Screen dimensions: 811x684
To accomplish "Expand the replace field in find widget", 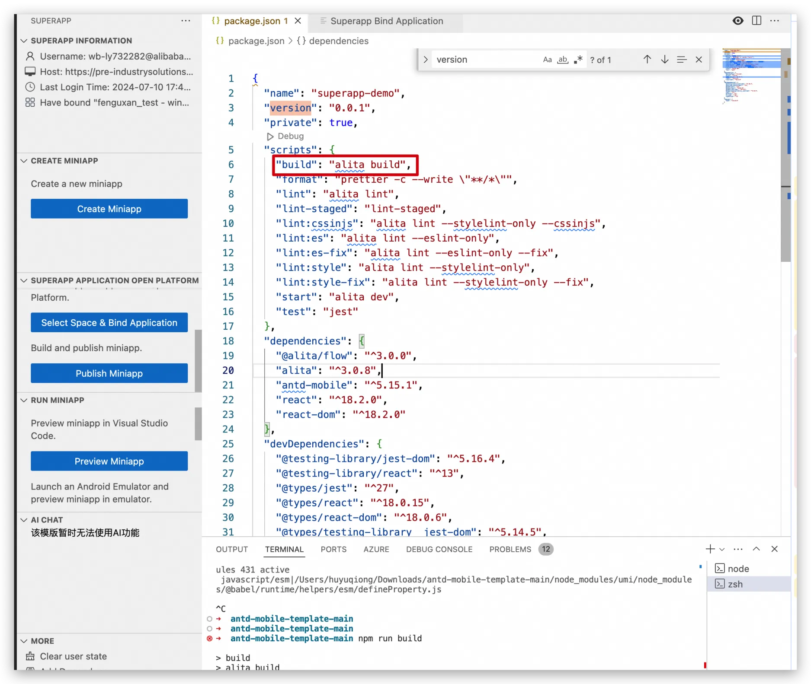I will point(426,60).
